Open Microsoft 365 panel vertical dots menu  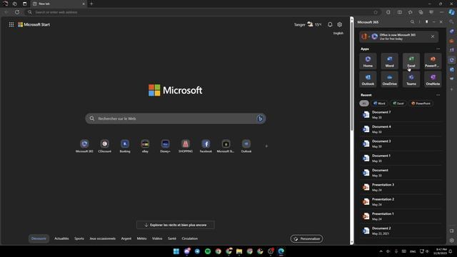point(419,22)
